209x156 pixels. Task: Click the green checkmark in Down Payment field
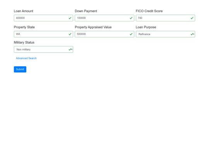[131, 18]
